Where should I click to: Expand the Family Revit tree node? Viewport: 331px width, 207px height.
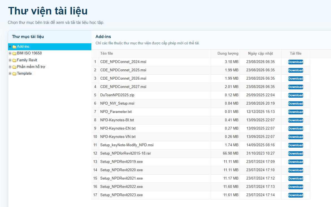(x=10, y=60)
